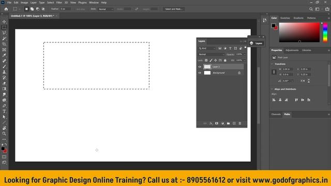The width and height of the screenshot is (331, 186).
Task: Enable Add to selection mode
Action: (x=32, y=9)
